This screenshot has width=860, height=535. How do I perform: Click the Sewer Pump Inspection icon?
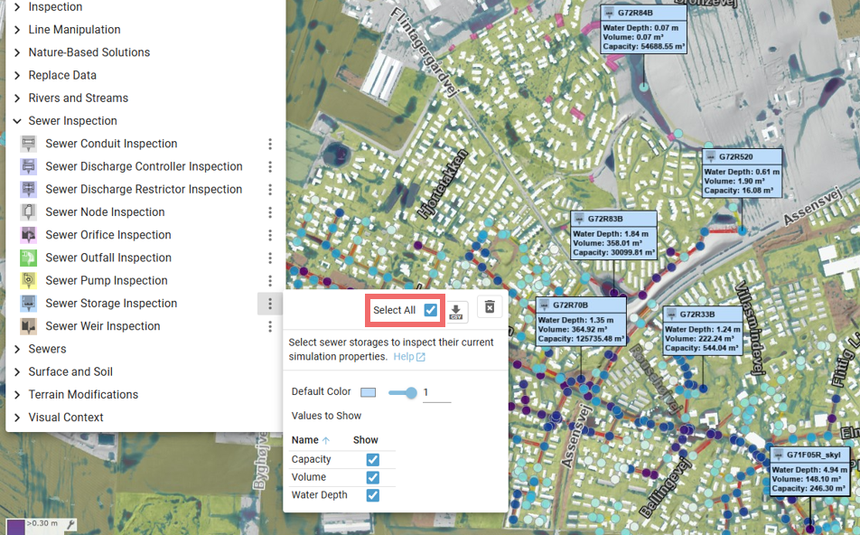[29, 280]
